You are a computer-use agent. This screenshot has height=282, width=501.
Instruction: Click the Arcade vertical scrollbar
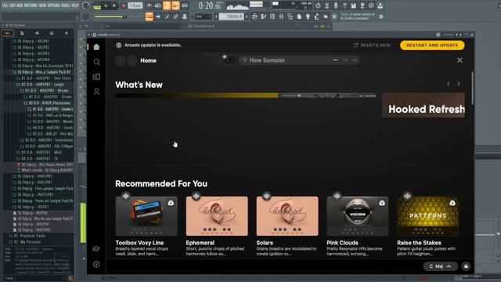(472, 89)
